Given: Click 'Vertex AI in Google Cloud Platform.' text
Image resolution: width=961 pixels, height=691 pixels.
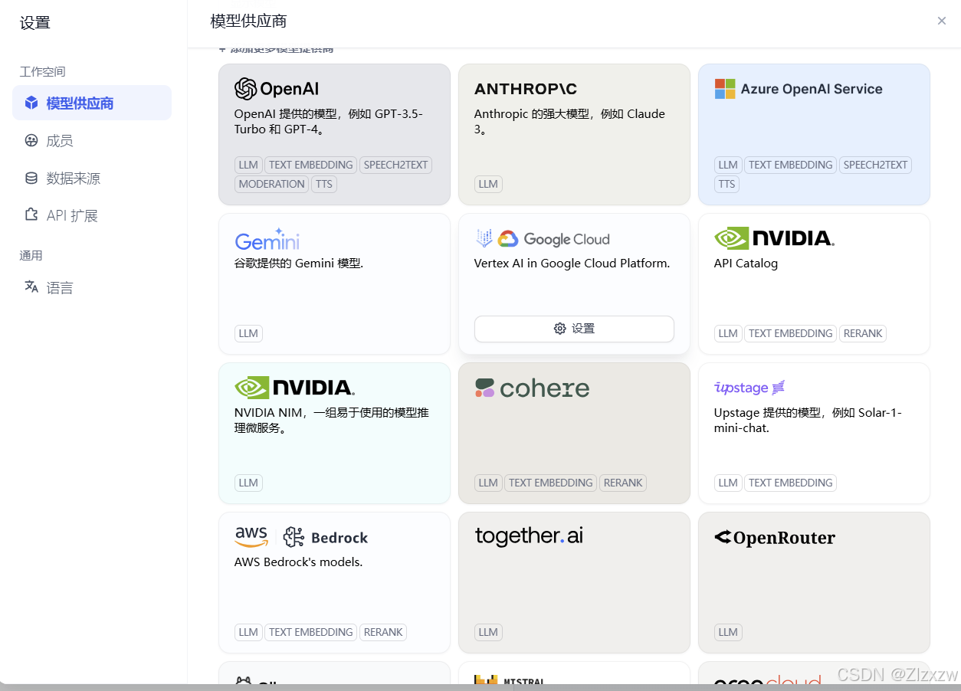Looking at the screenshot, I should (x=572, y=263).
